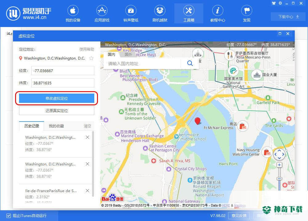Delete Ile-de-France Paris history entry
308x221 pixels.
point(87,191)
